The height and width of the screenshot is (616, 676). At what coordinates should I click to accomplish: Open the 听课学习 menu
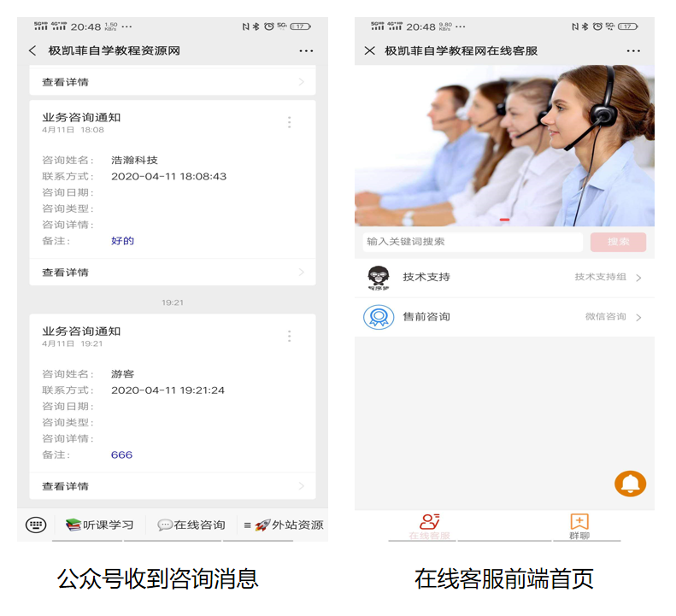(x=100, y=525)
